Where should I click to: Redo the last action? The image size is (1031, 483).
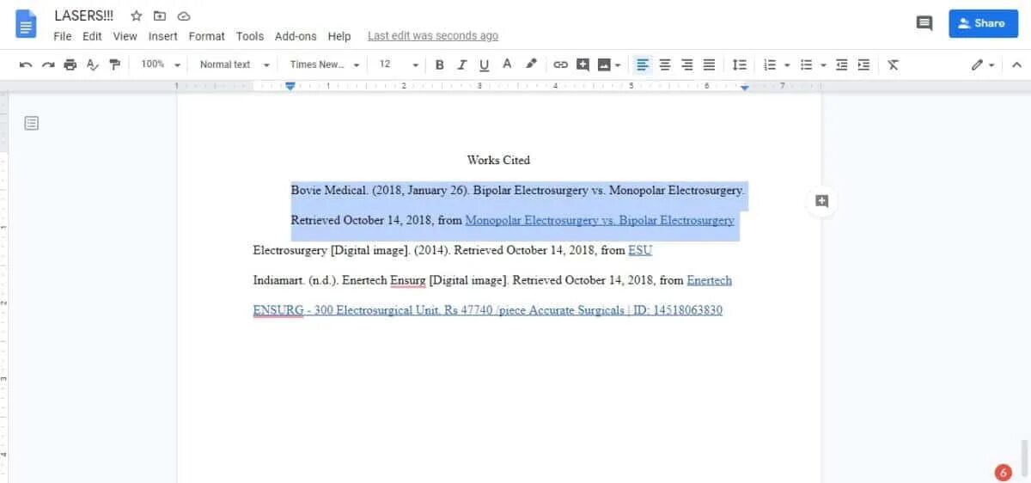(x=48, y=64)
